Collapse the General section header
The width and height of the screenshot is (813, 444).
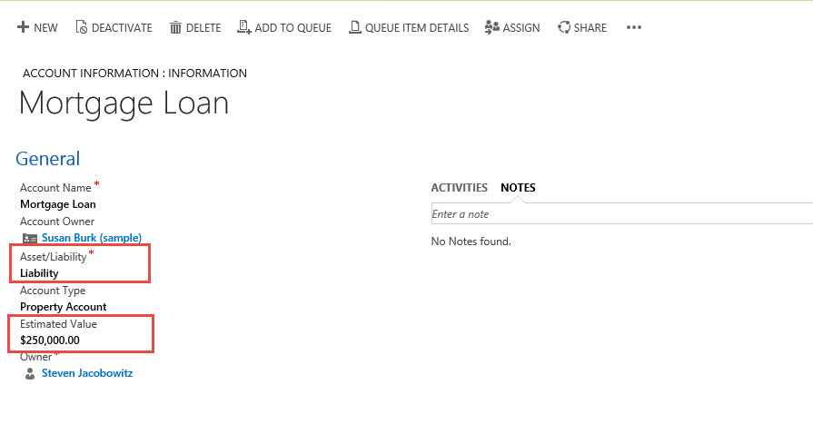48,159
